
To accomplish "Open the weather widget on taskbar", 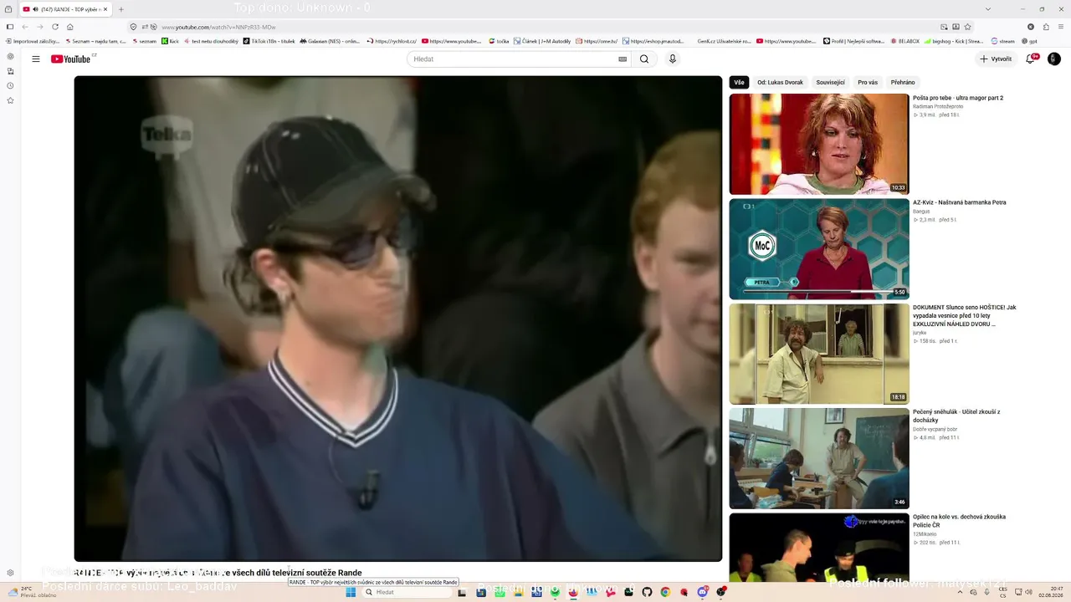I will (x=32, y=592).
